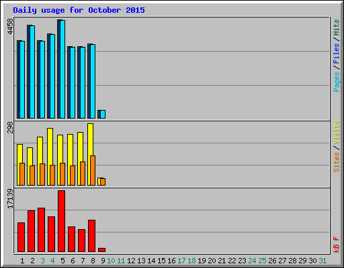Click the Hits legend label
The height and width of the screenshot is (268, 344).
(336, 27)
